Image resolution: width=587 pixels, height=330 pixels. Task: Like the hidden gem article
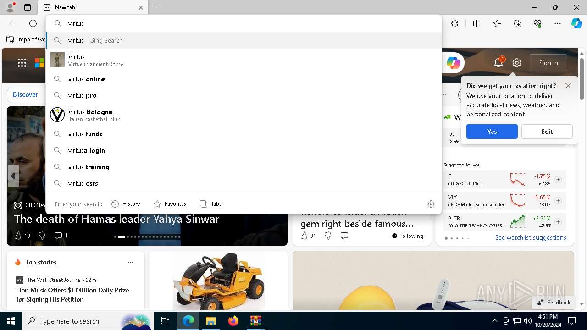tap(308, 236)
